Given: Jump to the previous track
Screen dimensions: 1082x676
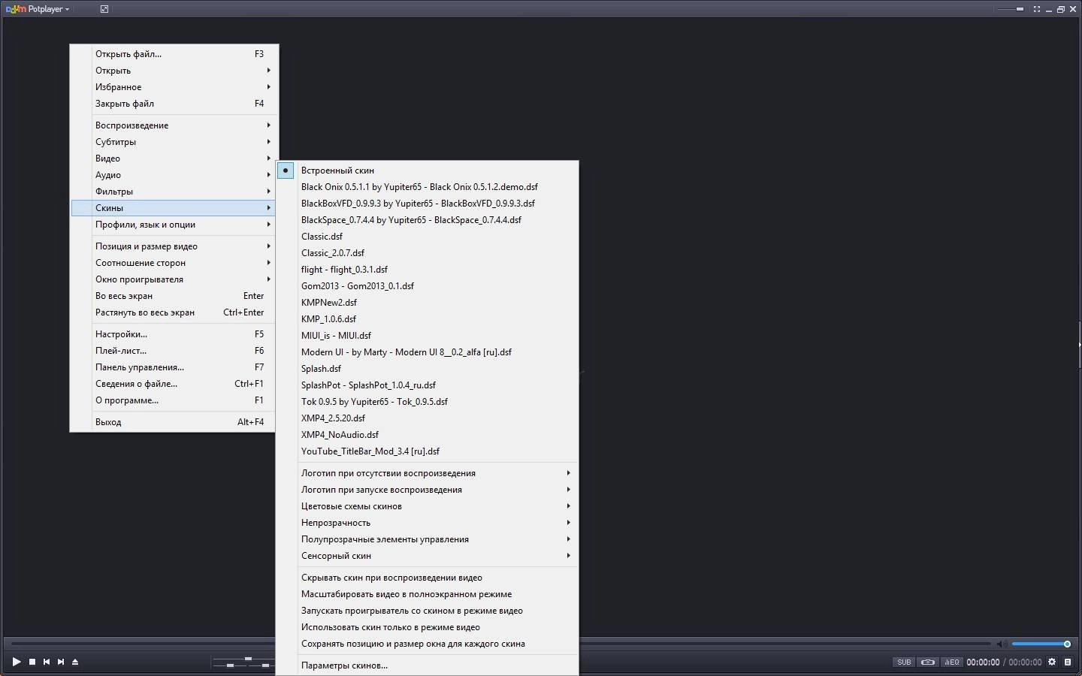Looking at the screenshot, I should [x=47, y=662].
